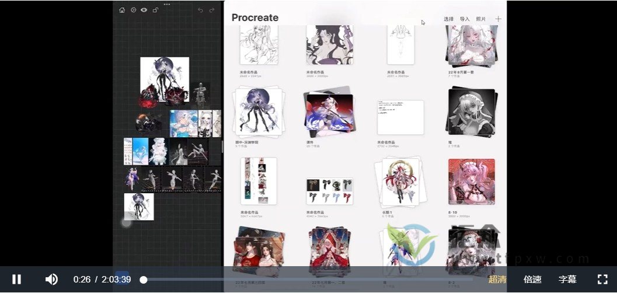
Task: Mute the video with the speaker icon
Action: [51, 279]
